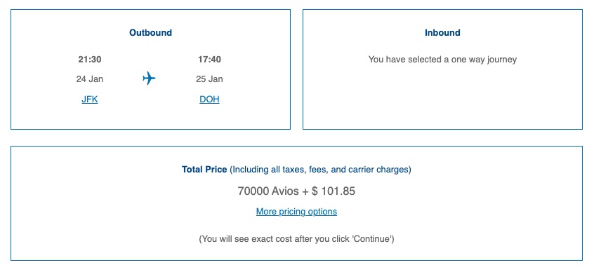Screen dimensions: 594x272
Task: Open More pricing options
Action: (x=296, y=212)
